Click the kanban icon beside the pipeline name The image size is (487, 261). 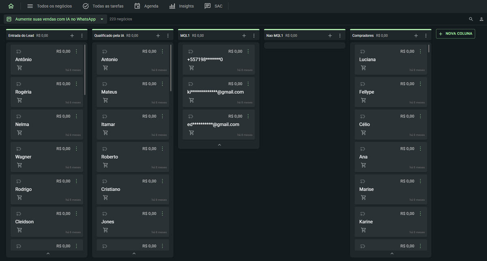click(9, 19)
